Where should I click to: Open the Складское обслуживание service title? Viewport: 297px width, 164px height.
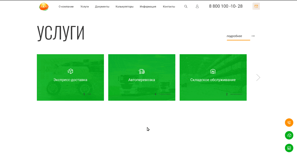point(213,80)
